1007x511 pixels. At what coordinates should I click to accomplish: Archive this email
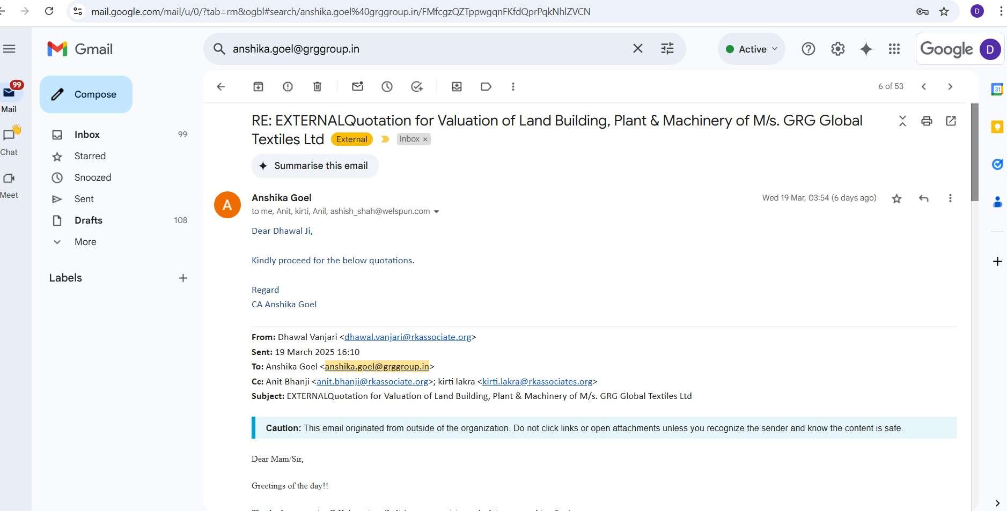258,86
